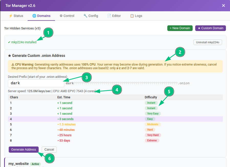Screen dimensions: 230x167
Task: Click the '~25 hours' estimate
Action: click(x=64, y=135)
